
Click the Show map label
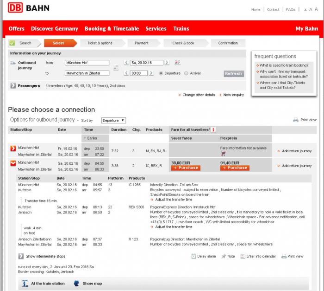tap(93, 284)
